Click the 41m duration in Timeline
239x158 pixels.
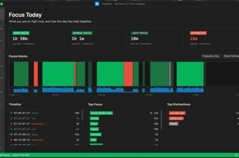[x=77, y=134]
